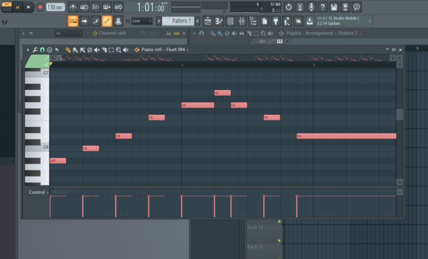Toggle the green snap magnet in Piano roll
The height and width of the screenshot is (259, 428).
point(42,50)
